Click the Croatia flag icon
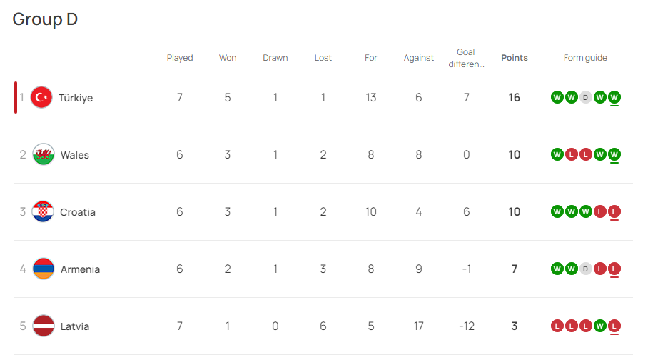The image size is (648, 360). click(43, 211)
